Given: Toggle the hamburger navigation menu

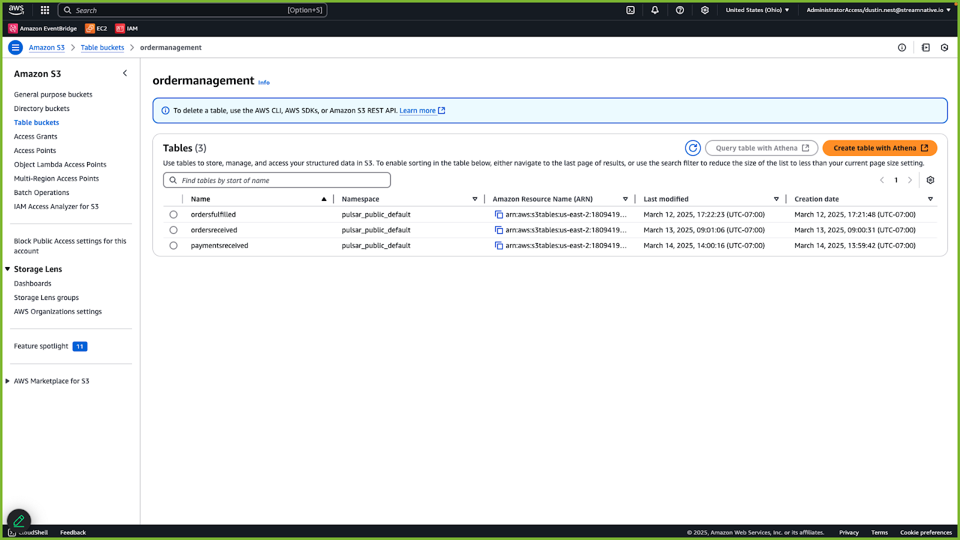Looking at the screenshot, I should coord(16,47).
